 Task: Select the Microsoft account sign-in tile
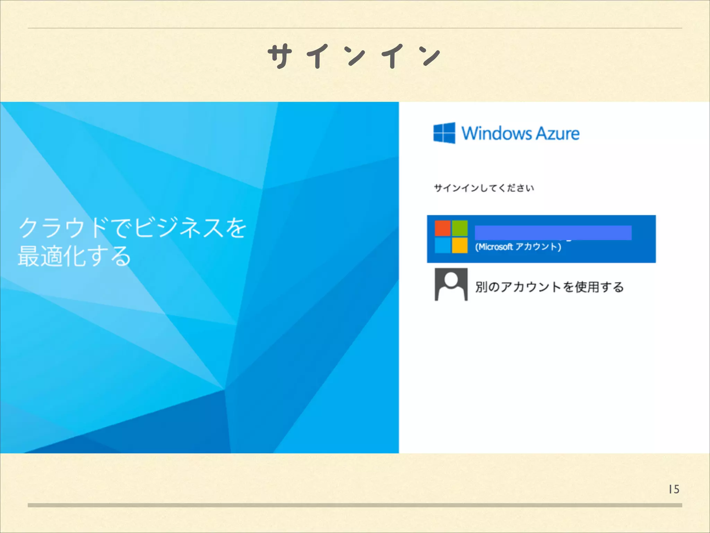[x=541, y=239]
